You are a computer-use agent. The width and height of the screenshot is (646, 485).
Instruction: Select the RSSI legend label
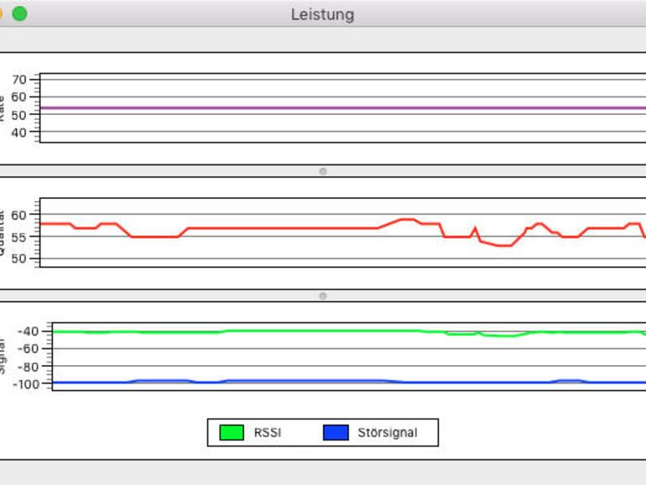[x=268, y=433]
